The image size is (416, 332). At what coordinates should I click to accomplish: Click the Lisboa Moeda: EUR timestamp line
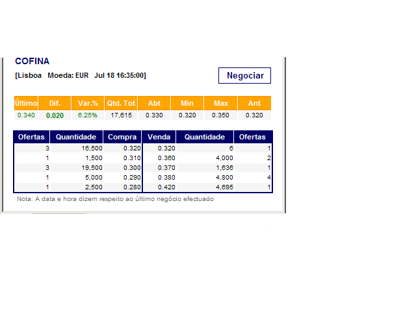click(81, 75)
